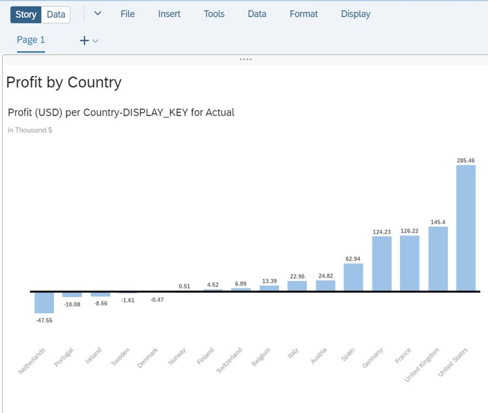Select the Profit by Country title
This screenshot has width=488, height=413.
pyautogui.click(x=64, y=82)
